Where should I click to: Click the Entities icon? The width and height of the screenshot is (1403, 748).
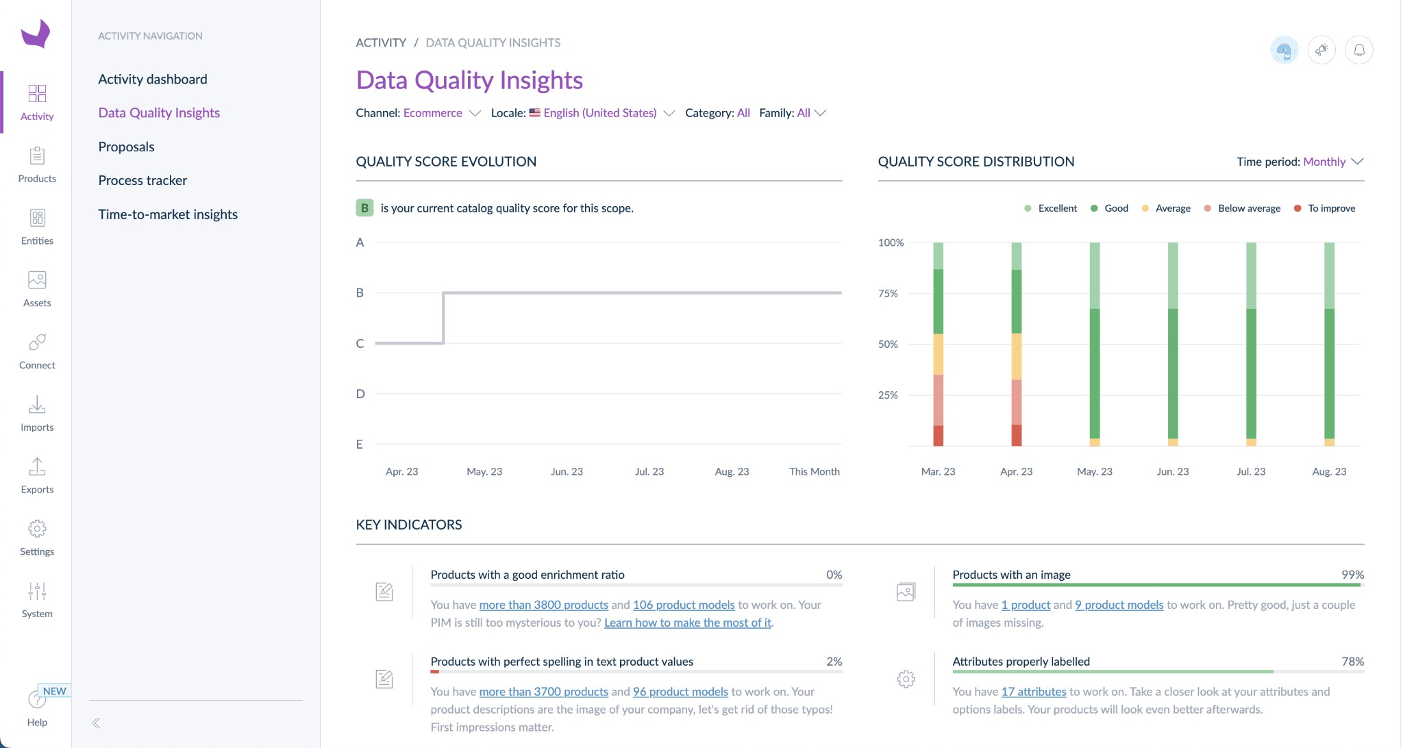[x=37, y=225]
